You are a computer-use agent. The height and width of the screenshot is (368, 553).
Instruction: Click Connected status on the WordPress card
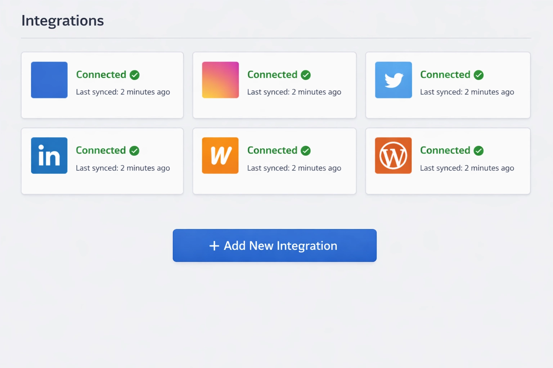[x=445, y=150]
